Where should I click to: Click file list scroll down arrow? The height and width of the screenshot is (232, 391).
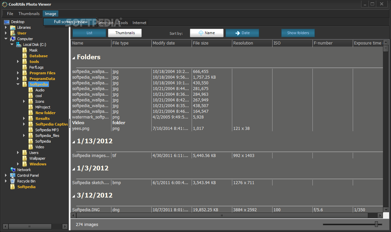click(386, 210)
